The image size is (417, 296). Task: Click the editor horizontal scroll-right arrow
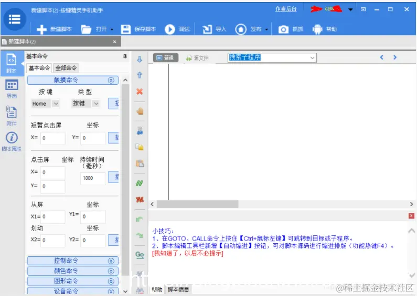coord(411,204)
